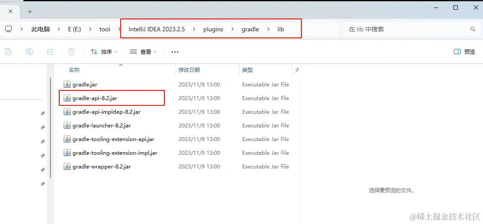Click the lib segment in breadcrumb
Image resolution: width=483 pixels, height=224 pixels.
tap(281, 29)
